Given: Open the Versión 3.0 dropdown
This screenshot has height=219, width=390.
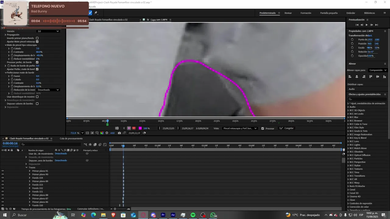Looking at the screenshot, I should coord(48,31).
